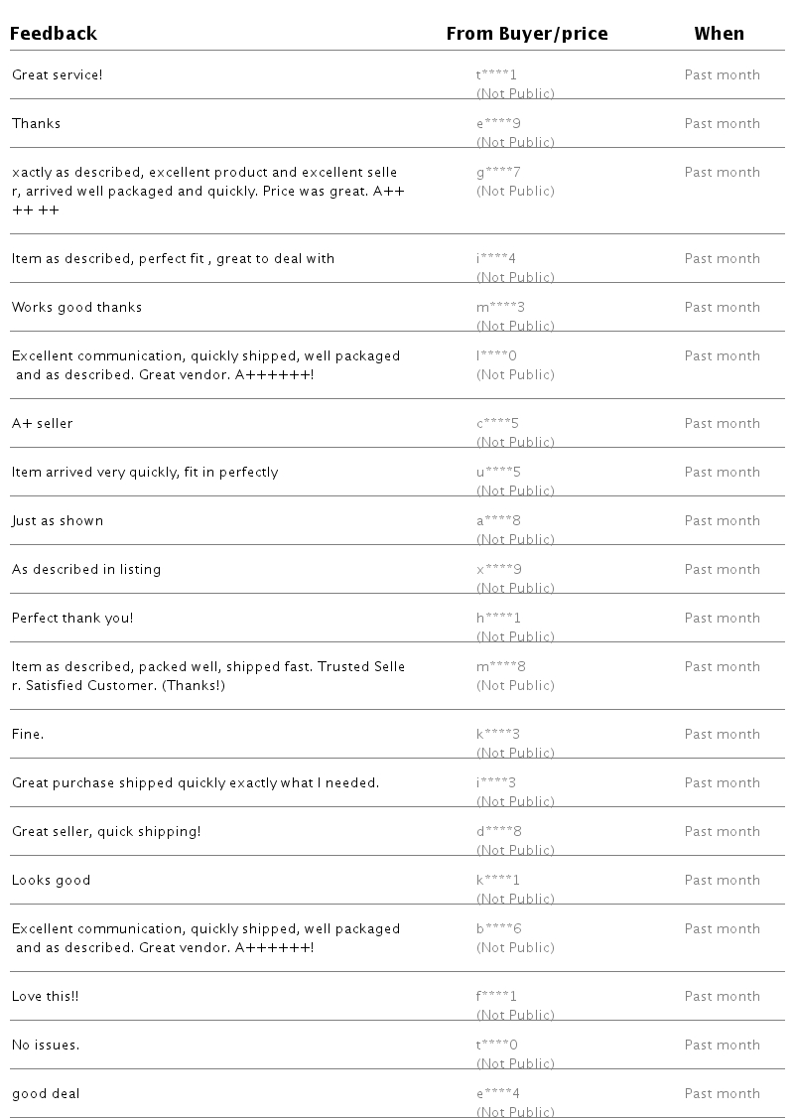Select buyer name t****1
The image size is (794, 1118).
point(496,74)
